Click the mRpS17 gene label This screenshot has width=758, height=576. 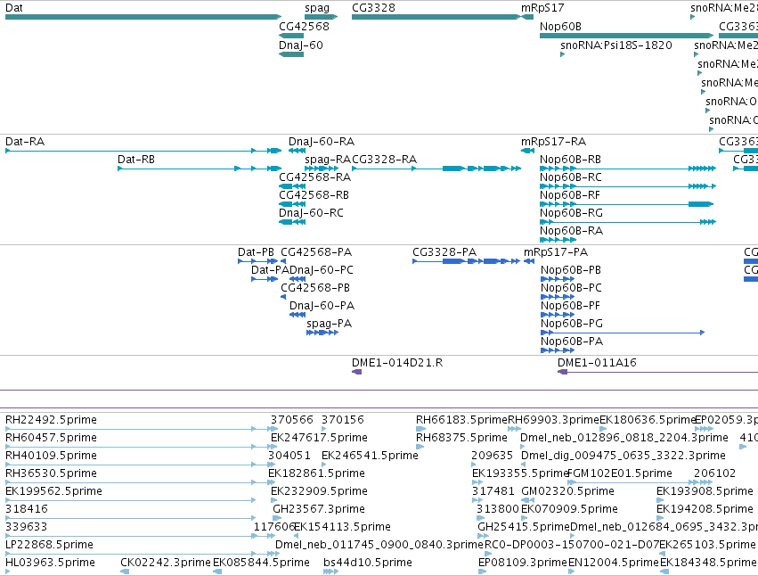pos(542,8)
